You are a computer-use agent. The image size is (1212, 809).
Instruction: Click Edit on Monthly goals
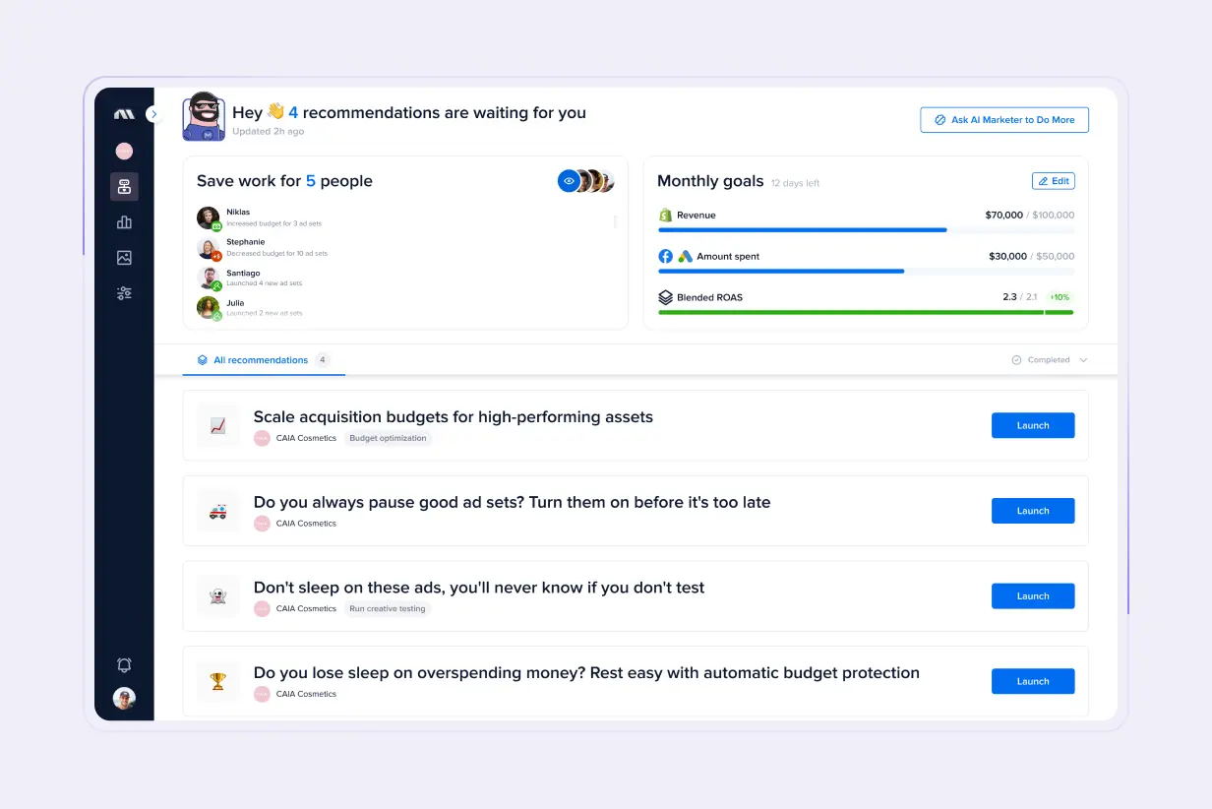[x=1053, y=181]
